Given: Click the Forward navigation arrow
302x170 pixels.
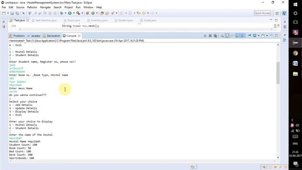Looking at the screenshot, I should [x=152, y=13].
